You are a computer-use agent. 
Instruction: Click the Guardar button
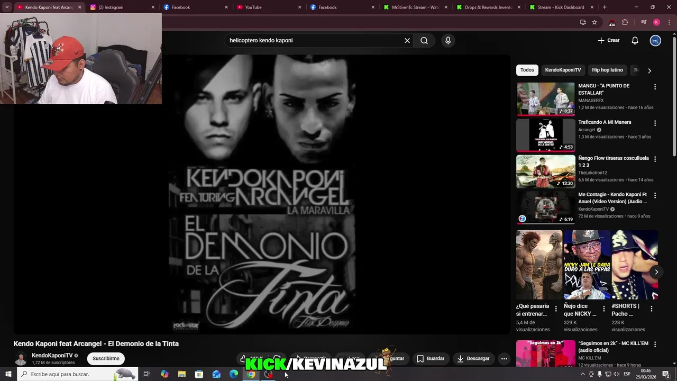tap(430, 358)
